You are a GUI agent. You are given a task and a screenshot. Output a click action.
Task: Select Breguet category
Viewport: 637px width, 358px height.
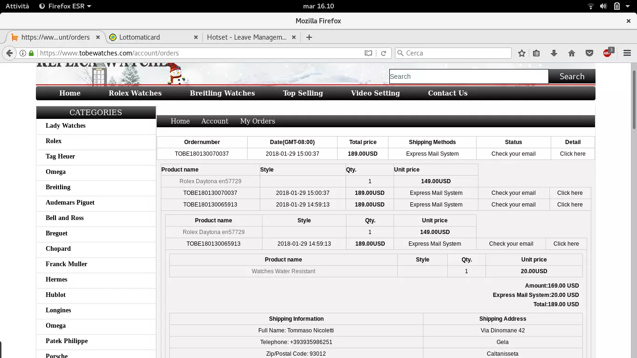pyautogui.click(x=56, y=234)
